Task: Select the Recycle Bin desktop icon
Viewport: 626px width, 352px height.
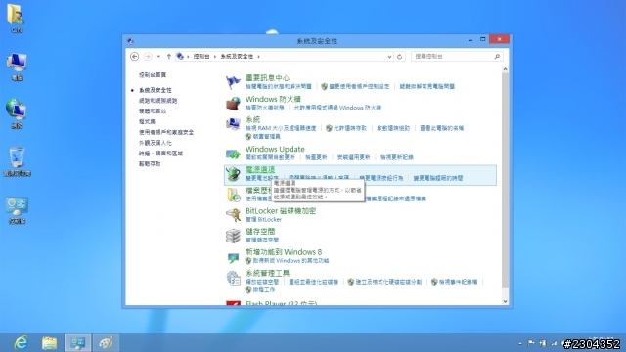Action: (17, 161)
